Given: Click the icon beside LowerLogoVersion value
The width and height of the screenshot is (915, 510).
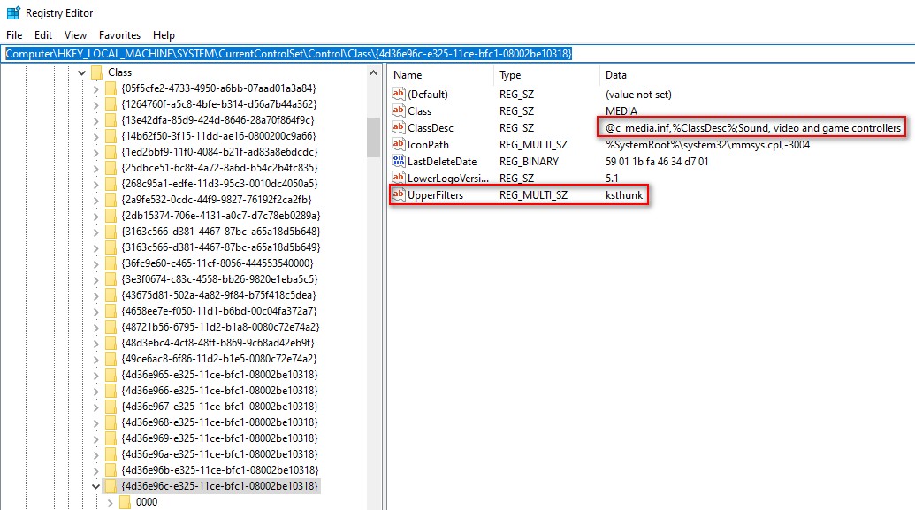Looking at the screenshot, I should coord(399,178).
